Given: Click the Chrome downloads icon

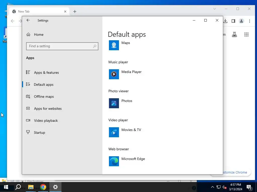Looking at the screenshot, I should point(226,21).
